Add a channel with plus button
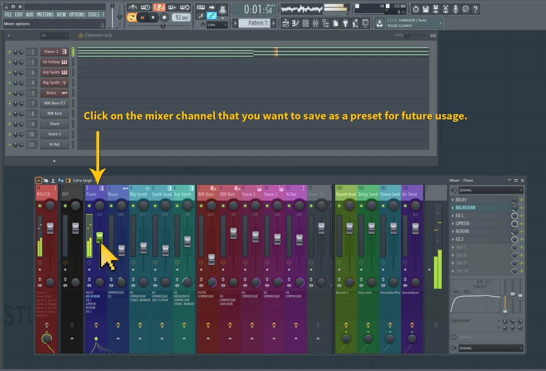Screen dimensions: 546x371 54,161
